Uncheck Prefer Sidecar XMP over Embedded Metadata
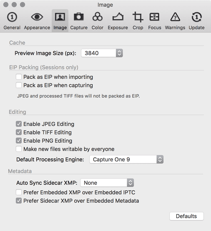 pos(19,201)
